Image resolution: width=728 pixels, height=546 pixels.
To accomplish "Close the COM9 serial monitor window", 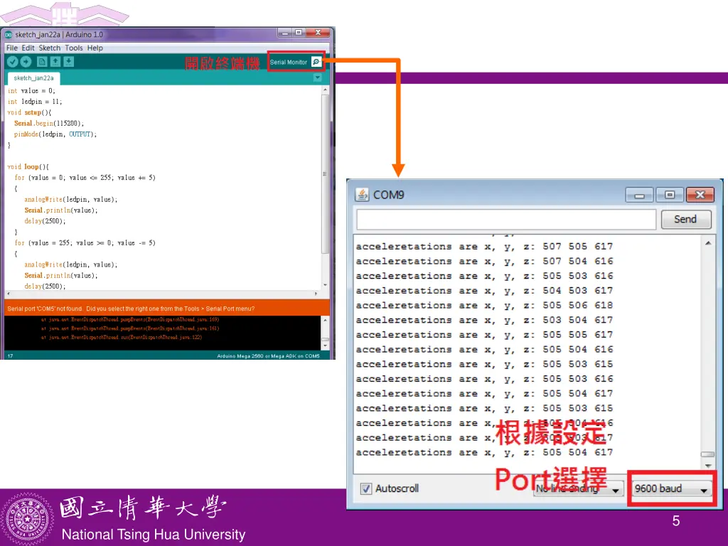I will 700,195.
